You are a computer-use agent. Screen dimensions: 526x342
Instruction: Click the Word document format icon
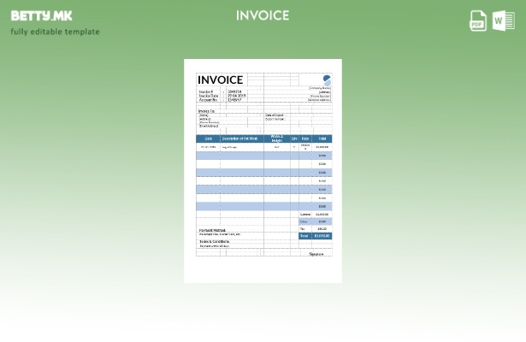point(504,21)
